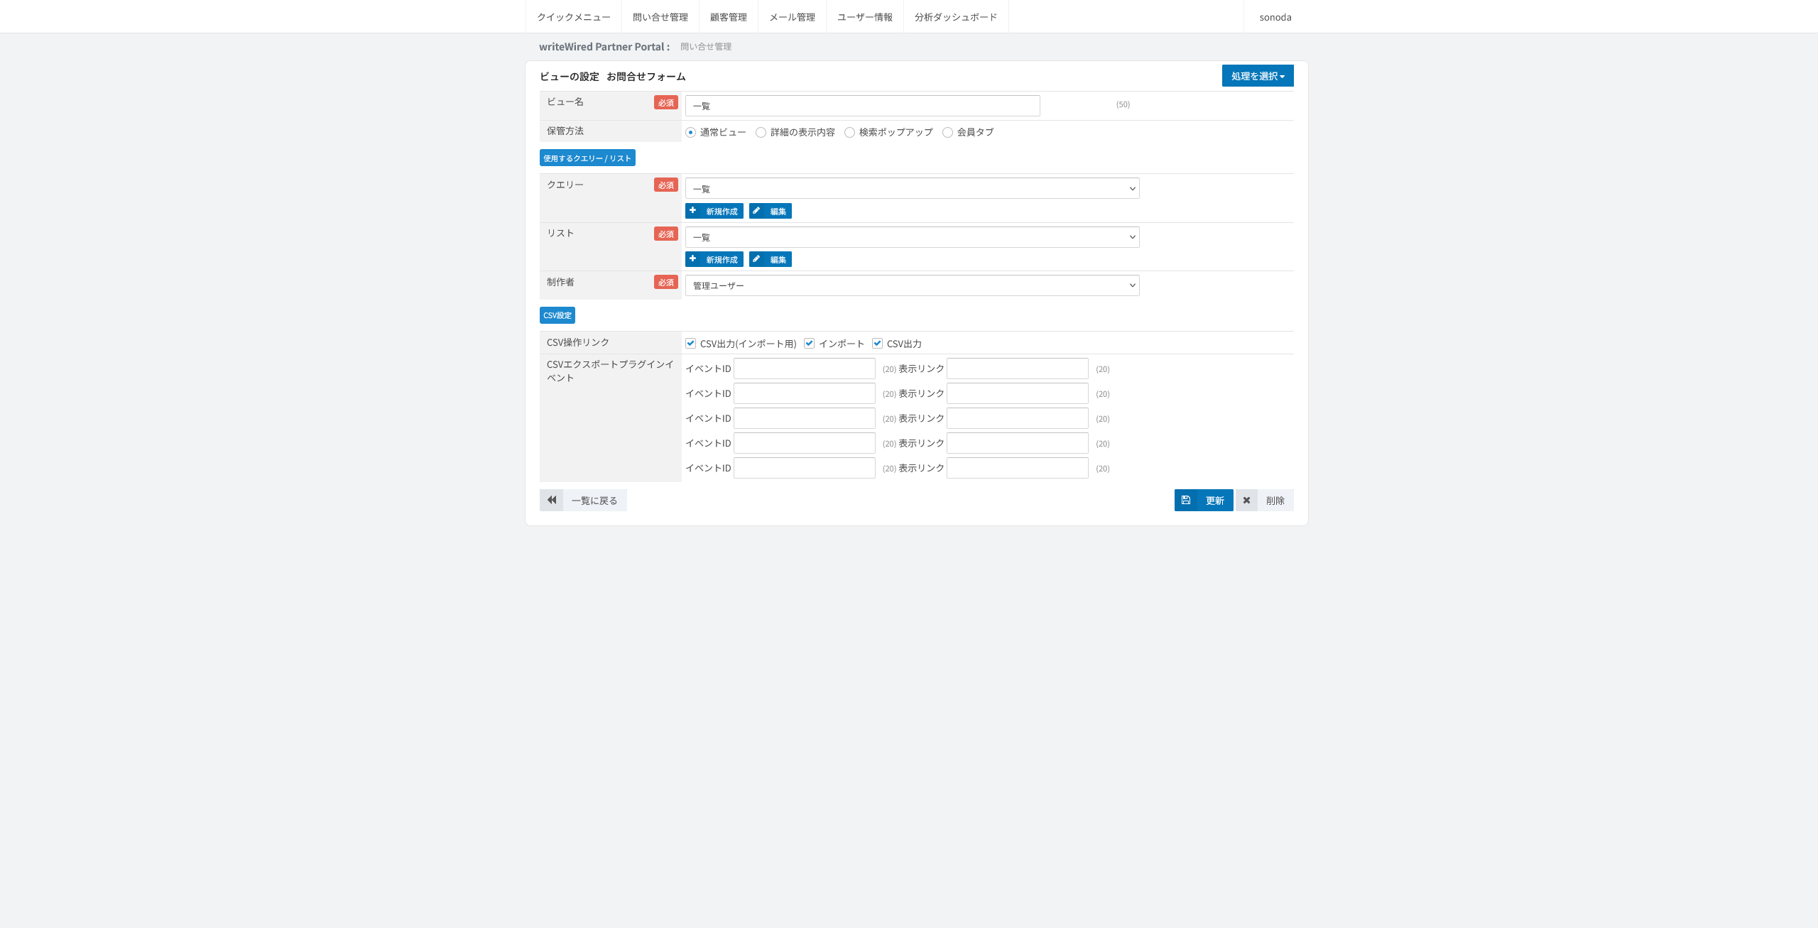Click the third 表示リンク input field
The image size is (1818, 928).
[1018, 418]
